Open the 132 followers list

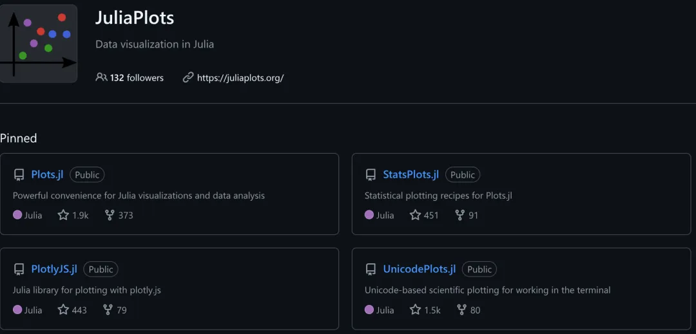coord(137,78)
